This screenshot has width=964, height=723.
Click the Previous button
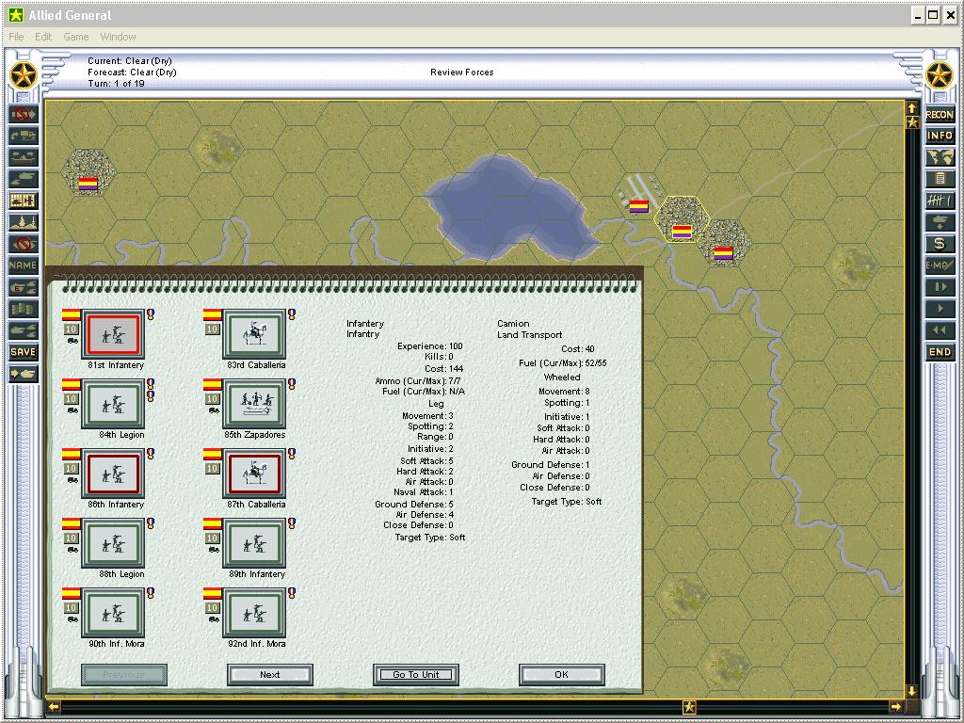tap(123, 674)
